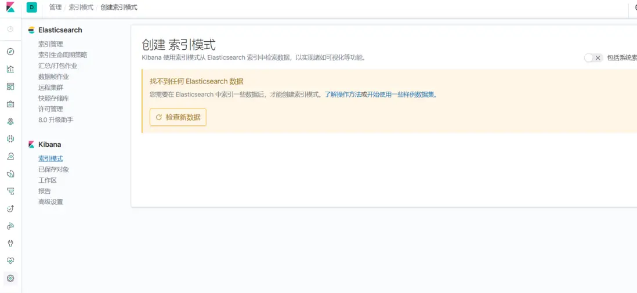Click the 找不到任何 Elasticsearch 数据 warning title
This screenshot has height=293, width=637.
[x=197, y=81]
